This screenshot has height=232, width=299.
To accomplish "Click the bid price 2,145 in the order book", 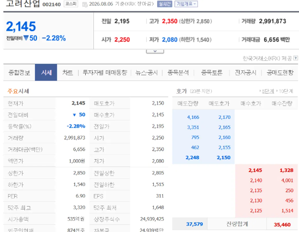I will 255,170.
